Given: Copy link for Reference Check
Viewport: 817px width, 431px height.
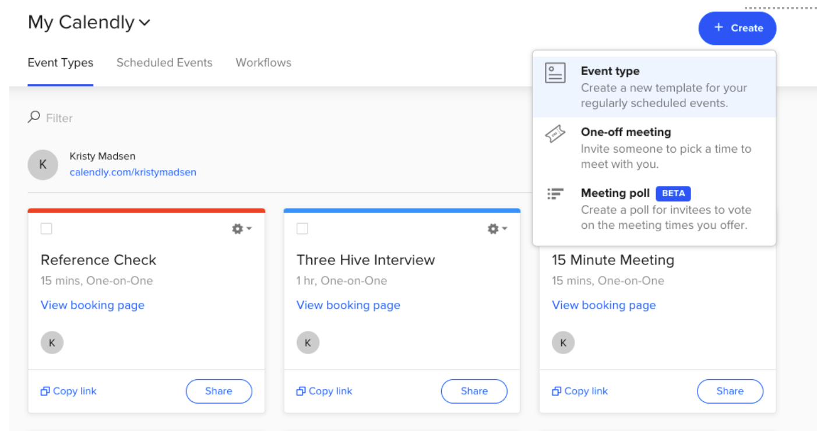Looking at the screenshot, I should tap(69, 391).
